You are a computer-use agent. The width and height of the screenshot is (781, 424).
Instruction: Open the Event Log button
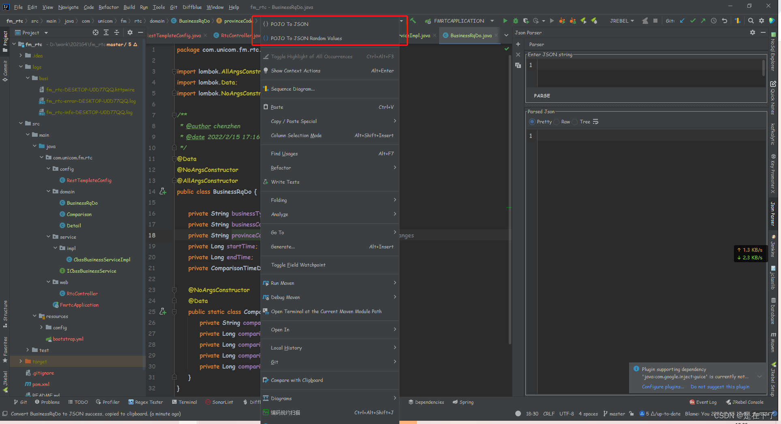tap(703, 402)
